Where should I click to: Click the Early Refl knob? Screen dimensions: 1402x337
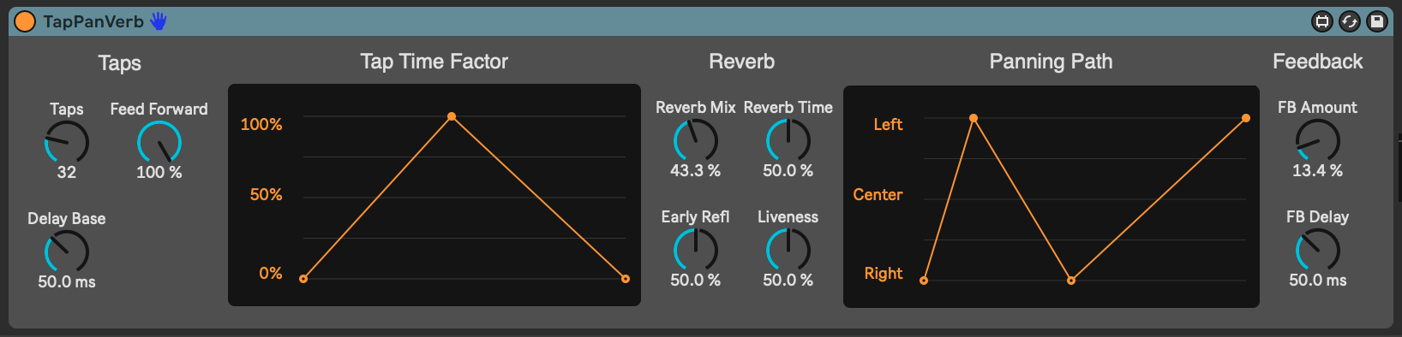point(696,250)
